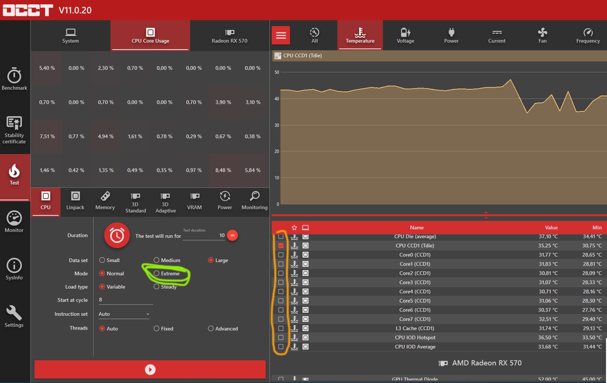Image resolution: width=607 pixels, height=383 pixels.
Task: Check the Core7 (CCD1) checkbox
Action: (281, 319)
